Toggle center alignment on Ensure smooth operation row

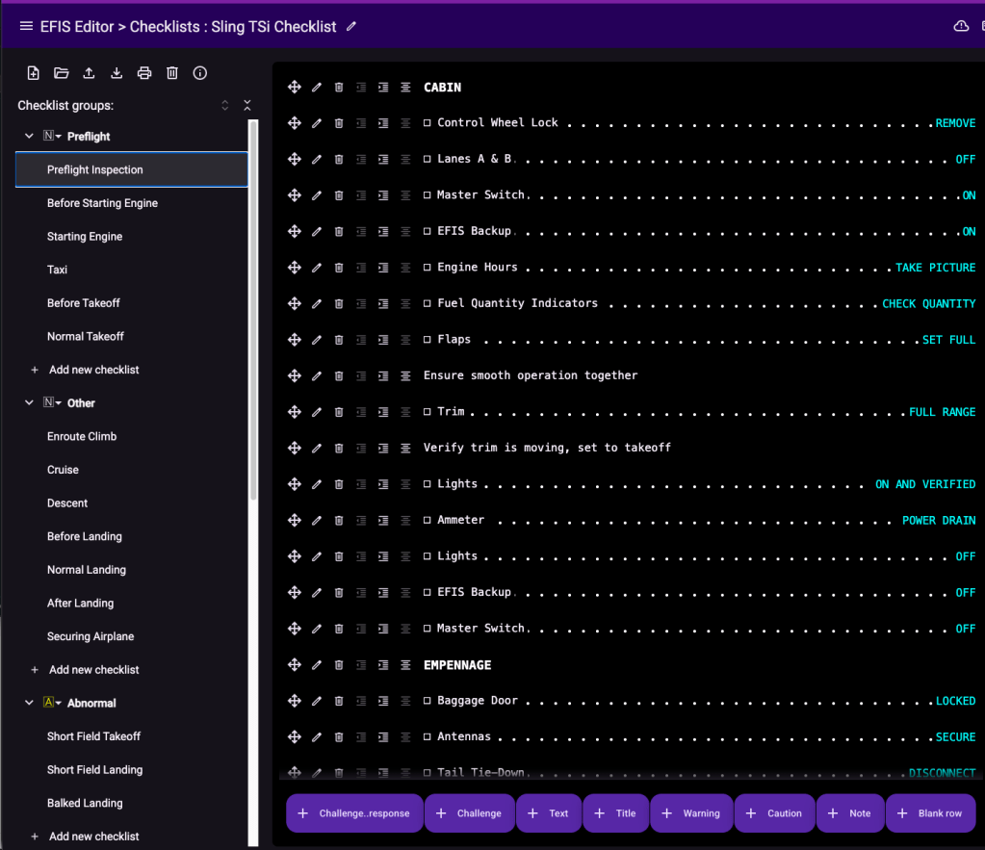click(x=405, y=375)
